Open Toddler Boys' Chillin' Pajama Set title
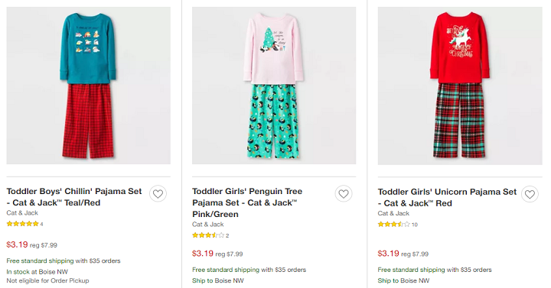The height and width of the screenshot is (288, 551). click(x=74, y=197)
